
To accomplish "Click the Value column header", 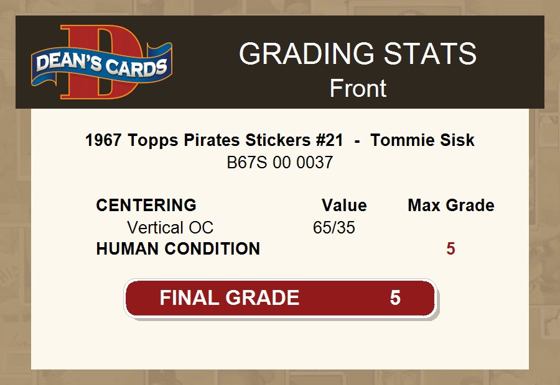I will coord(344,206).
